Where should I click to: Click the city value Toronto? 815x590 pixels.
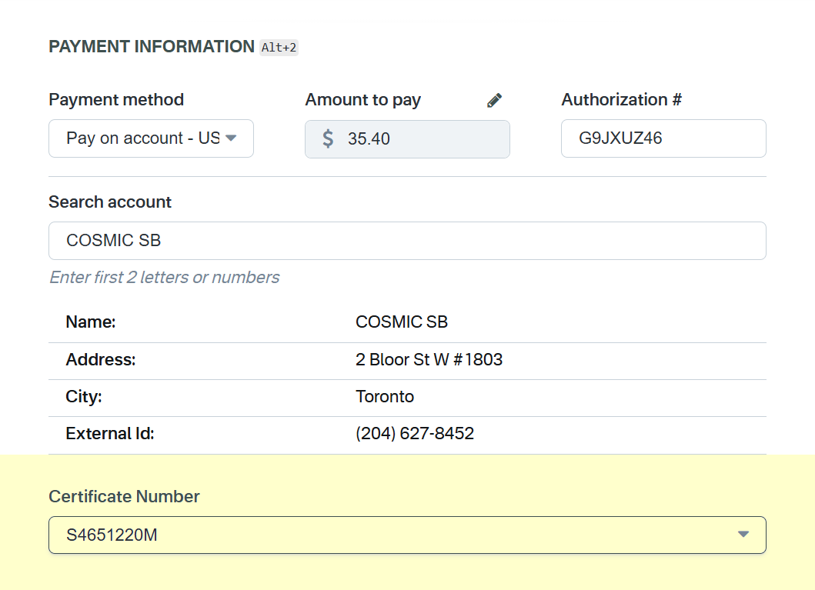point(385,397)
